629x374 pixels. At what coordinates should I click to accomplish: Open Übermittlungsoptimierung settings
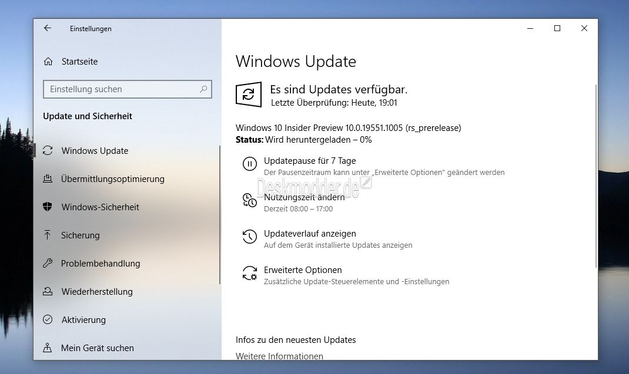point(113,179)
